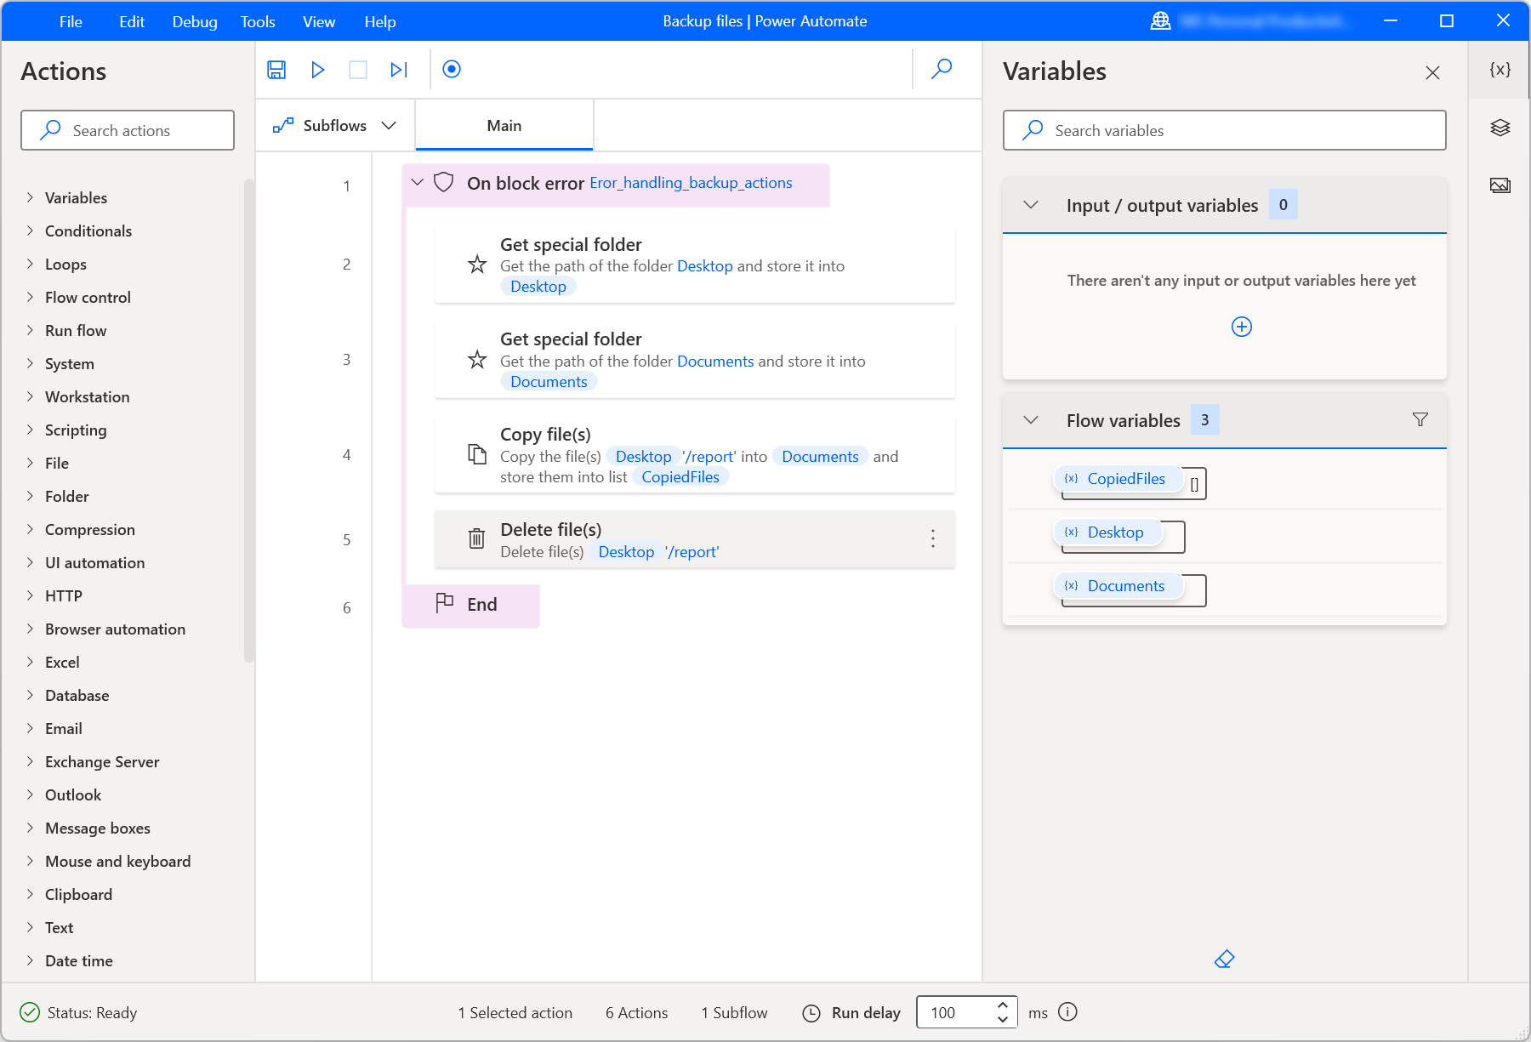Open the Images pane
The image size is (1531, 1042).
point(1501,185)
